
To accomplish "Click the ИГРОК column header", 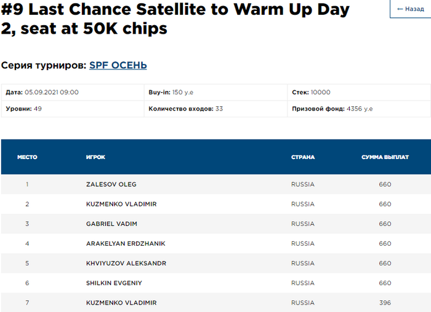I will (95, 157).
